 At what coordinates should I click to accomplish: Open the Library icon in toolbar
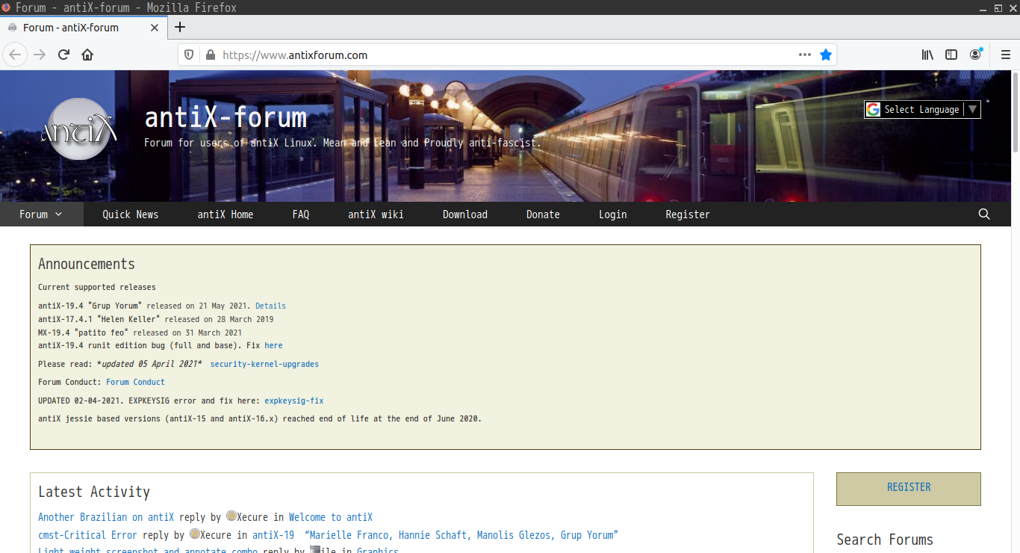click(x=927, y=55)
